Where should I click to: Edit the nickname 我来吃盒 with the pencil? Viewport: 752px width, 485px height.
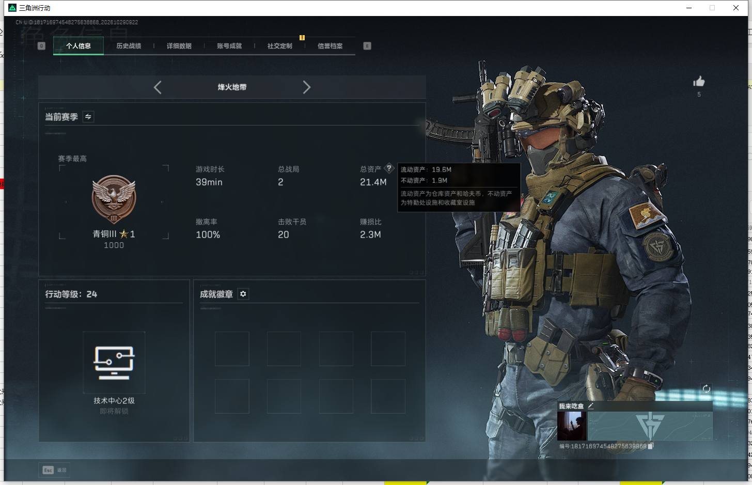coord(590,406)
